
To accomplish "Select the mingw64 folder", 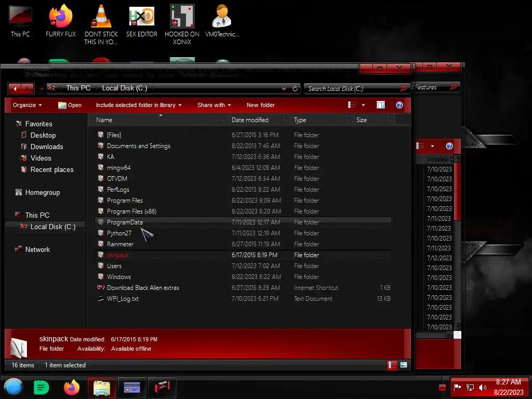I will pyautogui.click(x=243, y=168).
